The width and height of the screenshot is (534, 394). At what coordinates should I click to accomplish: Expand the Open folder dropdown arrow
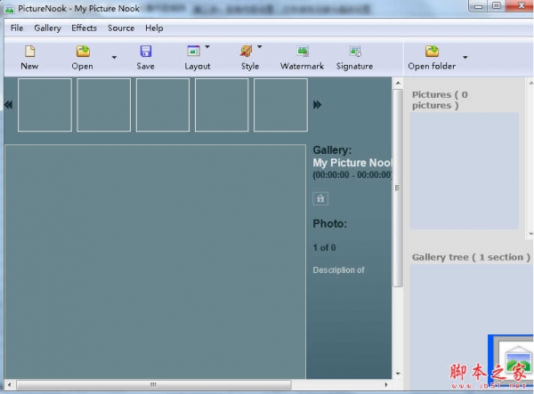point(465,57)
